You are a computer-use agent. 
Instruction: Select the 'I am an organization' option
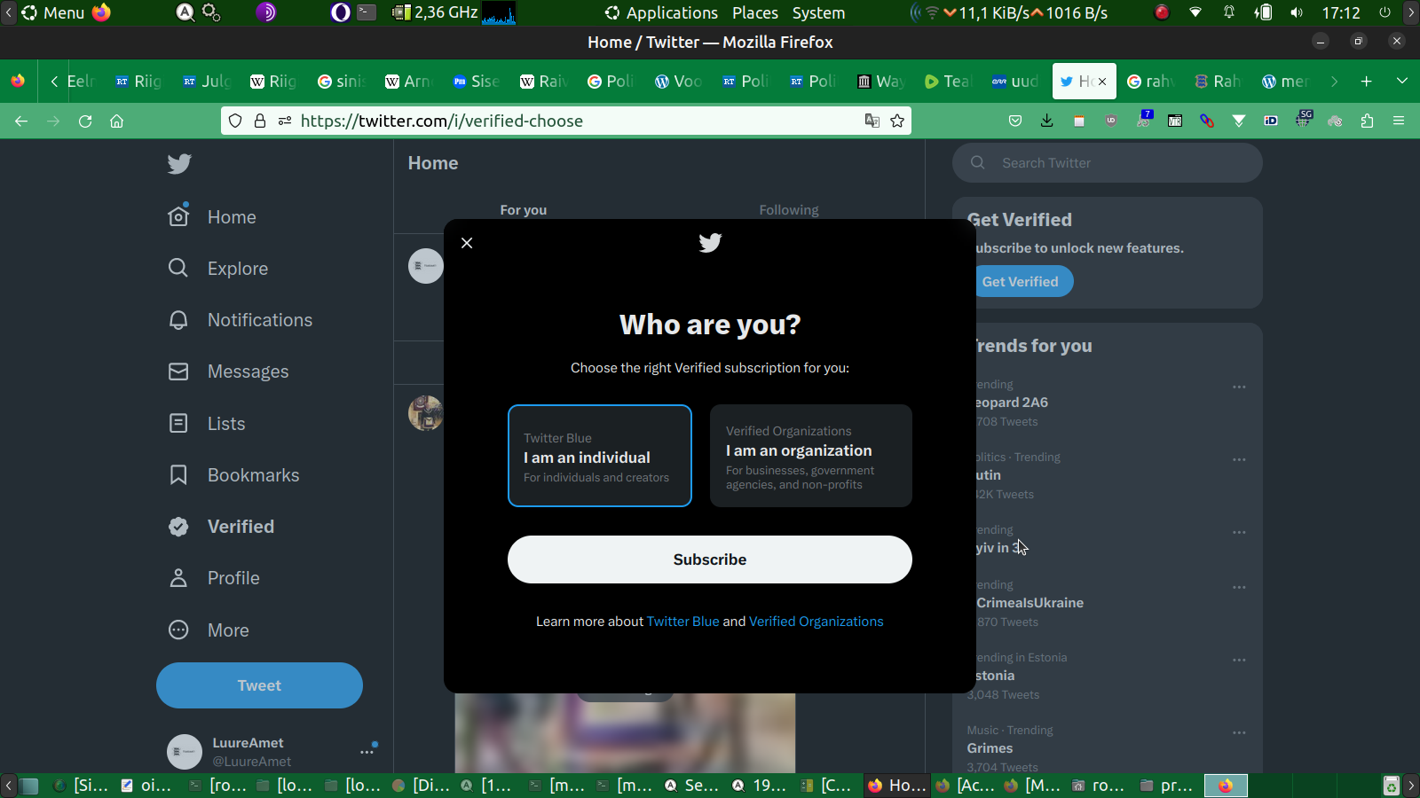(x=811, y=456)
